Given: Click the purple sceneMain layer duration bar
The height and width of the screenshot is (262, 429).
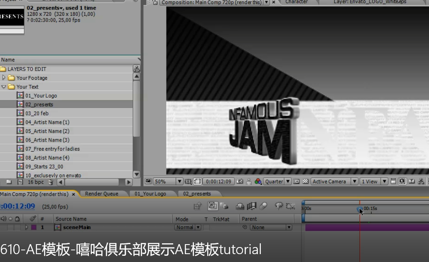Looking at the screenshot, I should pyautogui.click(x=367, y=227).
